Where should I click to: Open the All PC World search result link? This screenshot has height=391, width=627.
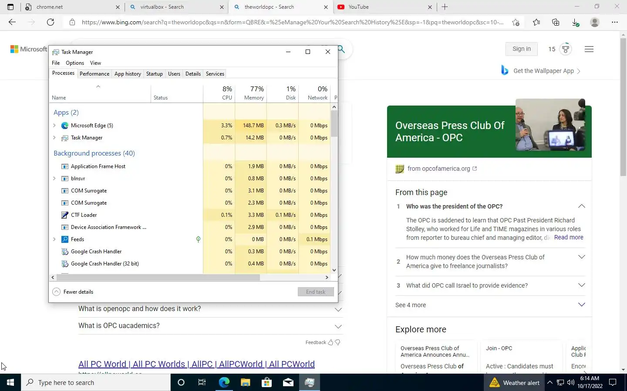(196, 364)
